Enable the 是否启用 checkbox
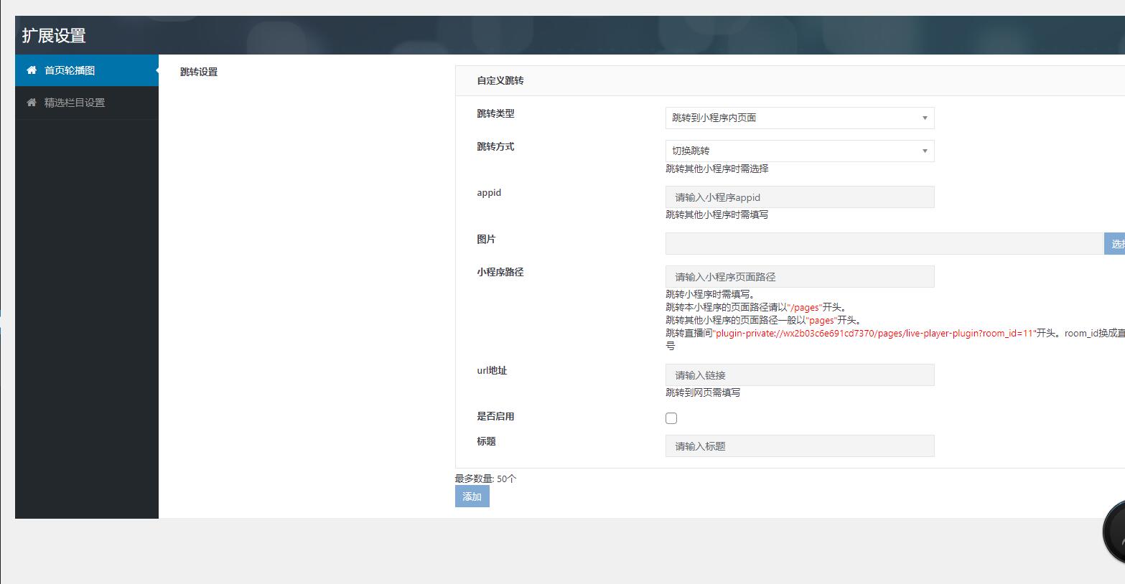 671,418
